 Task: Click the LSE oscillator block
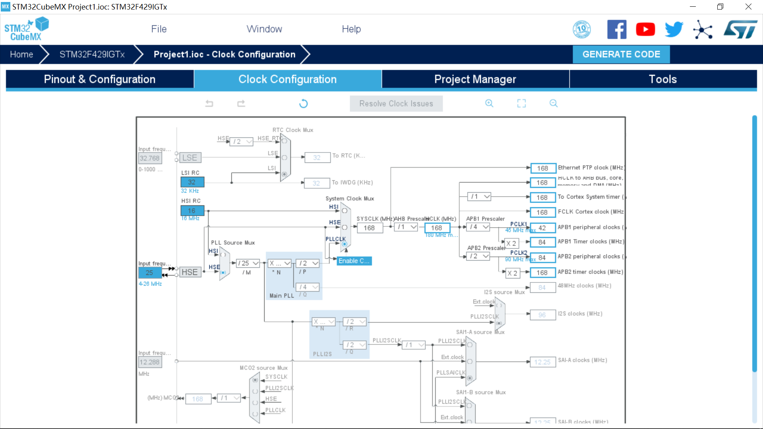tap(190, 158)
